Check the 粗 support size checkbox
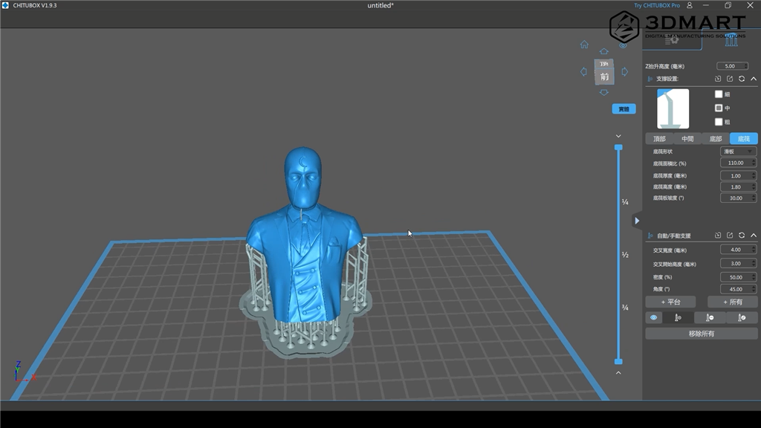 tap(719, 122)
